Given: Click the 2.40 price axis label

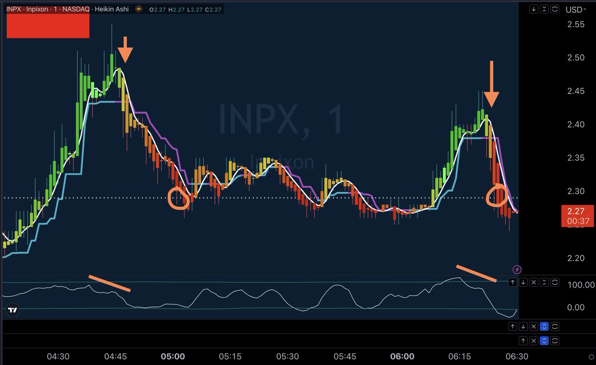Looking at the screenshot, I should point(575,124).
